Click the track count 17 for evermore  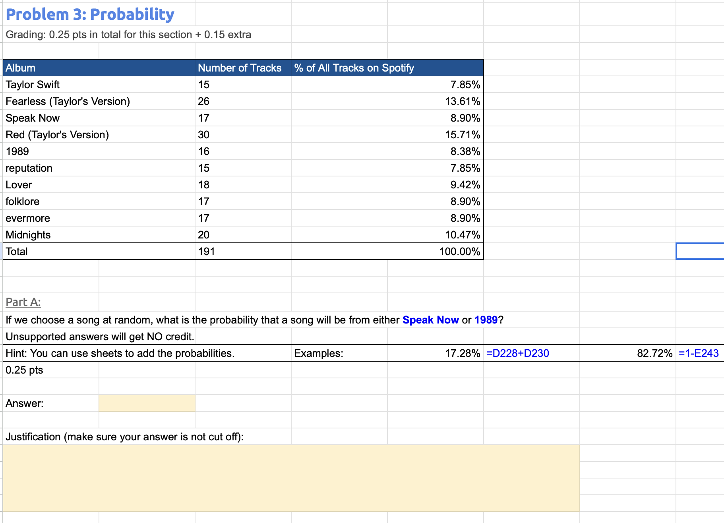tap(243, 218)
